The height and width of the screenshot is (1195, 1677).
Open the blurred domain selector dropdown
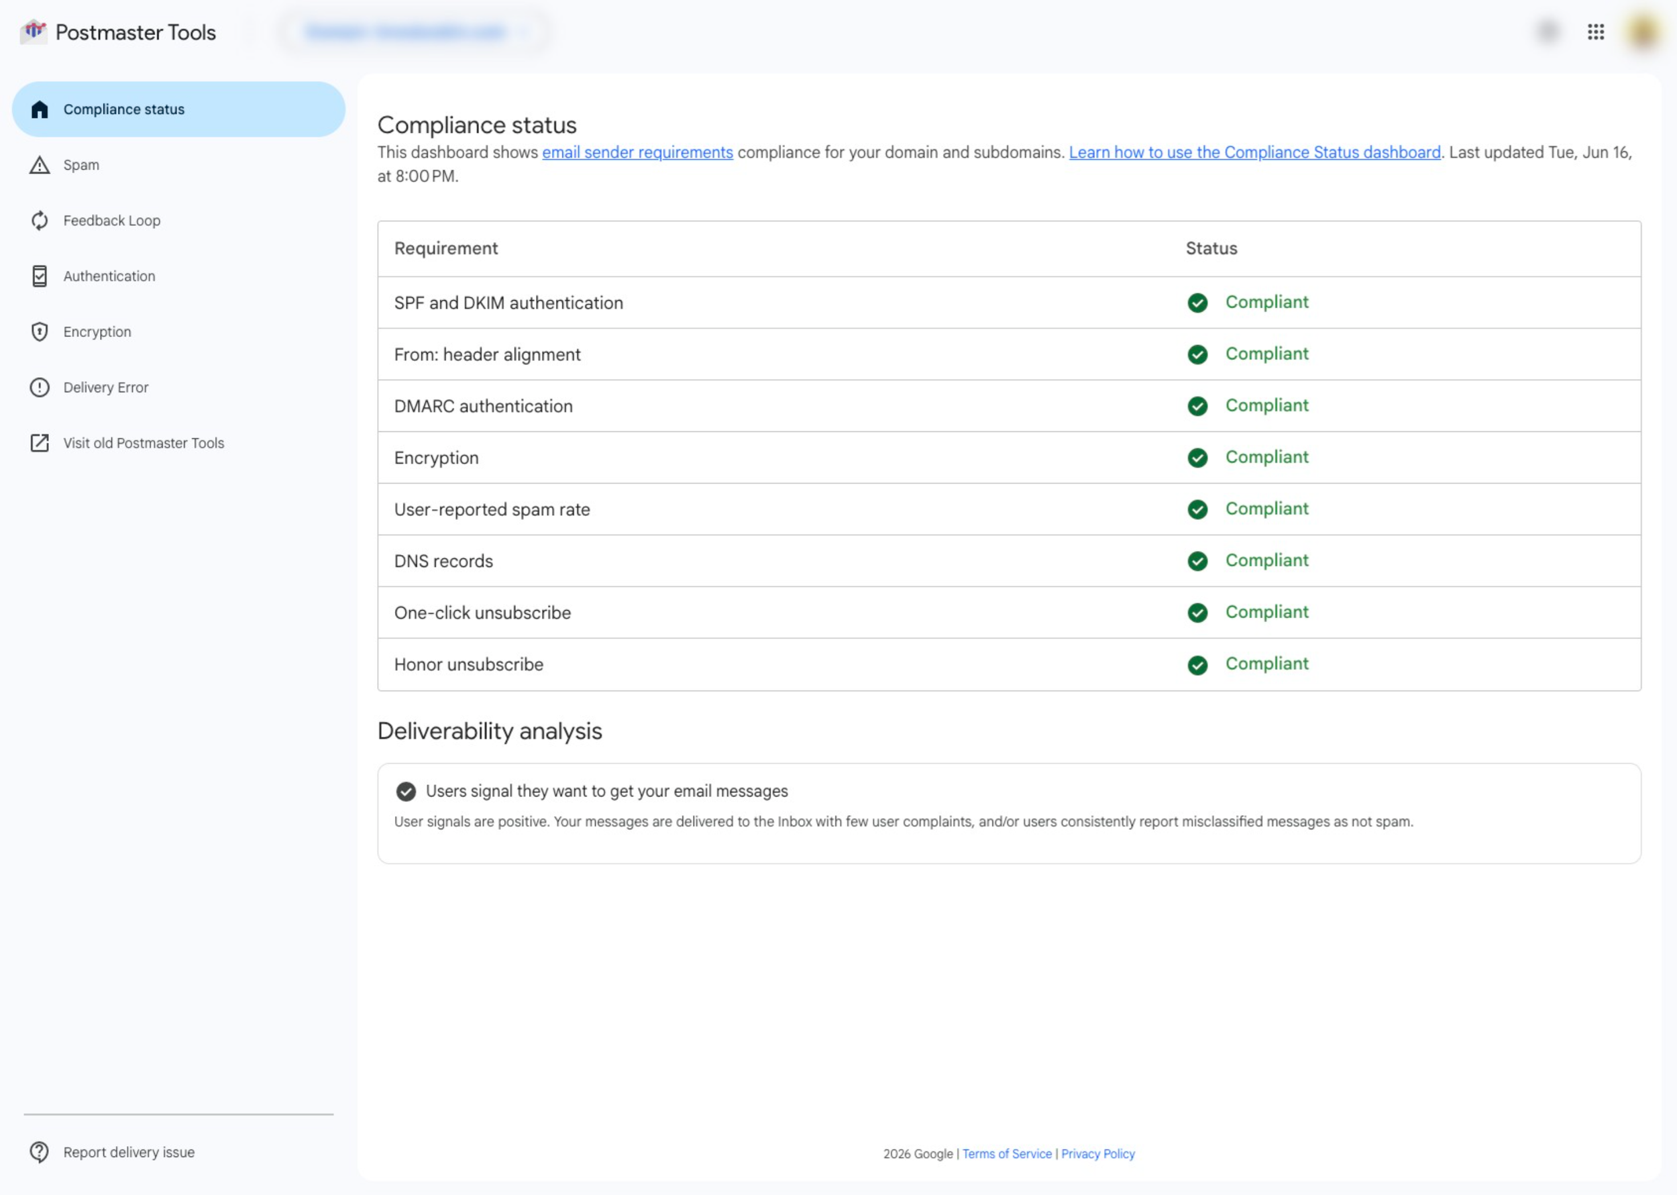(x=414, y=32)
